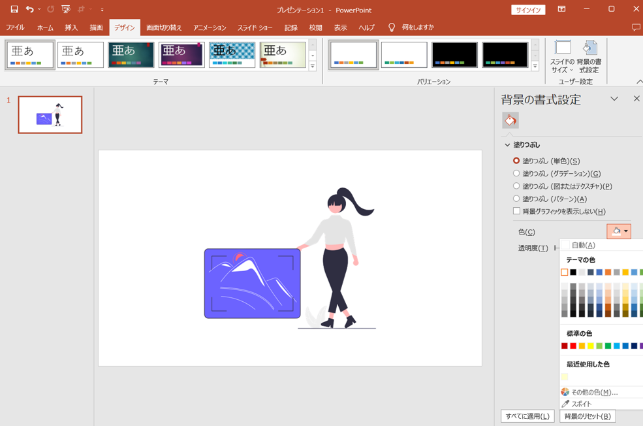Click ribbon display options icon in title bar
The height and width of the screenshot is (426, 643).
pyautogui.click(x=561, y=9)
